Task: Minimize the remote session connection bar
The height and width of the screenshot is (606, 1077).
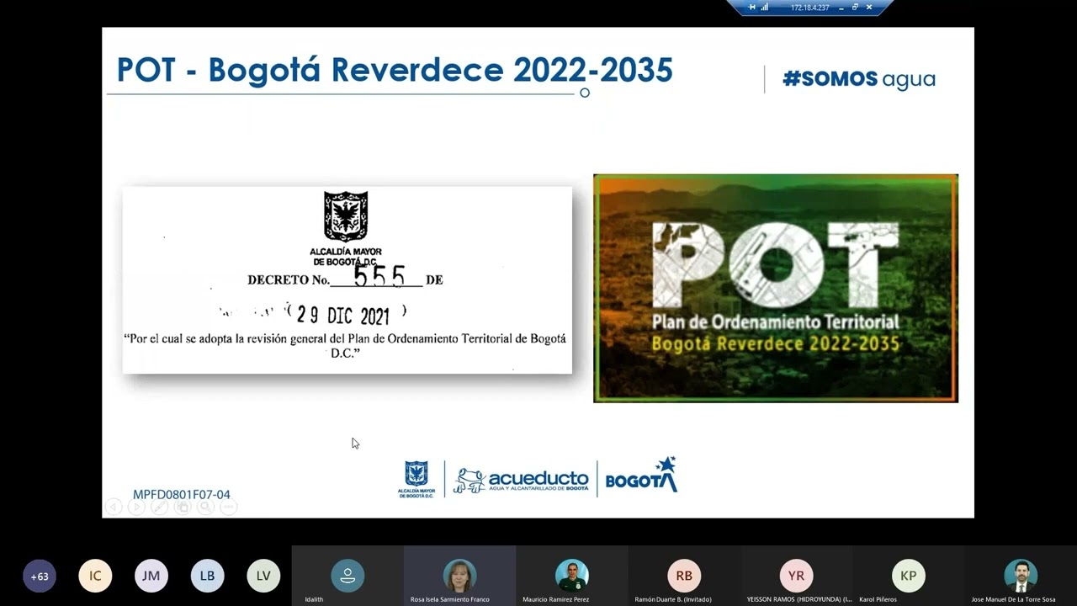Action: click(841, 8)
